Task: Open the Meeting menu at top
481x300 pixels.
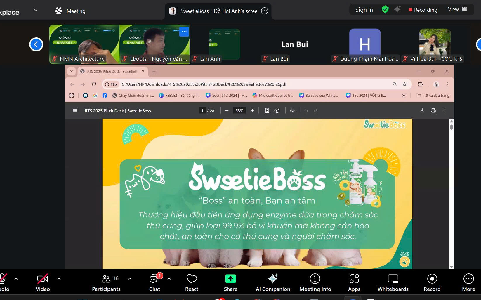Action: click(70, 11)
